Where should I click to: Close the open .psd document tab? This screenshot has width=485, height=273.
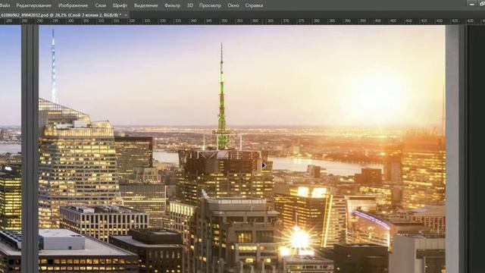click(126, 15)
